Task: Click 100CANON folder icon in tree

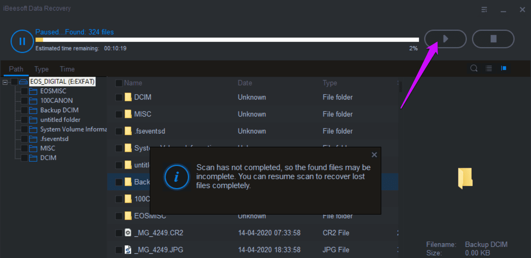Action: pos(33,100)
